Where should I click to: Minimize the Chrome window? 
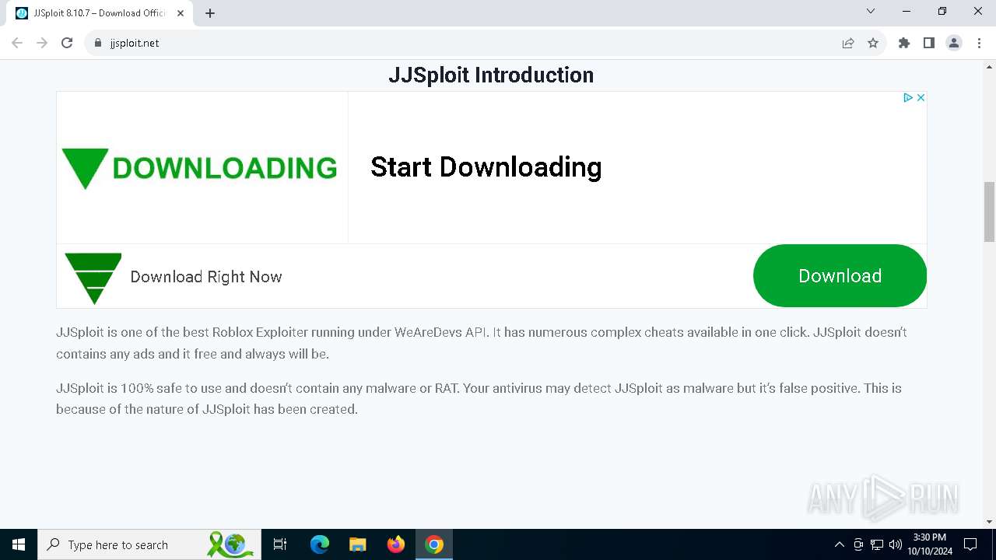click(x=907, y=12)
